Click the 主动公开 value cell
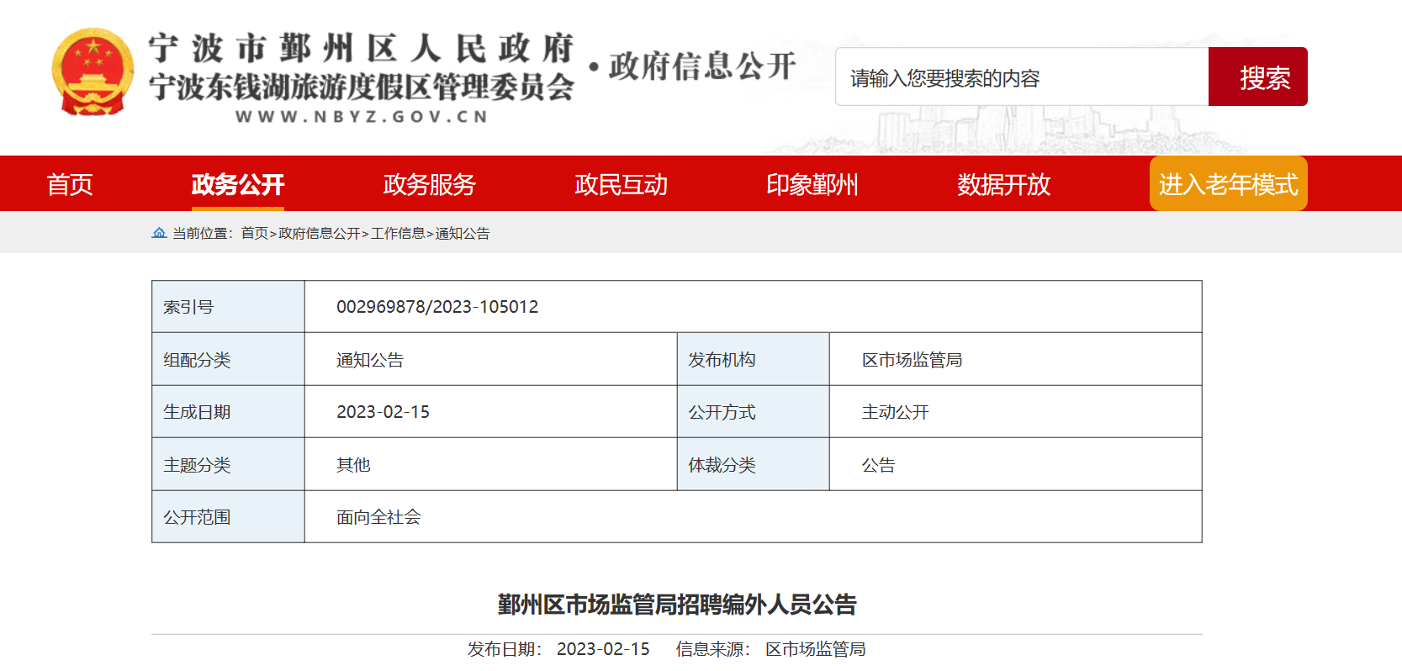 pos(1015,411)
